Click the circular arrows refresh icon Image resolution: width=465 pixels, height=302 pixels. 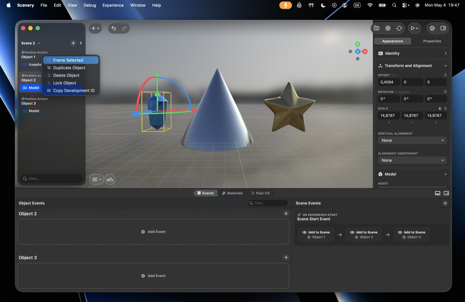(399, 28)
